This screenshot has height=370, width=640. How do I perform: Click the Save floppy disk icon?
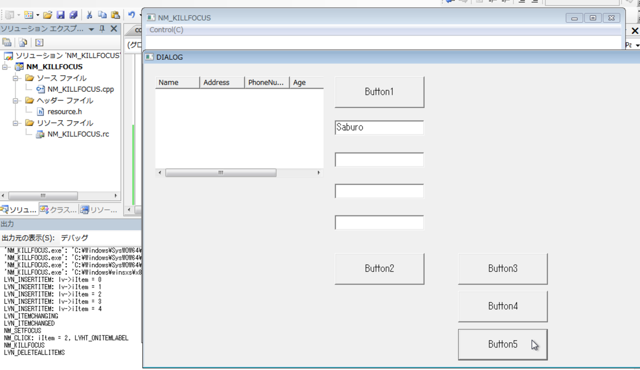60,15
